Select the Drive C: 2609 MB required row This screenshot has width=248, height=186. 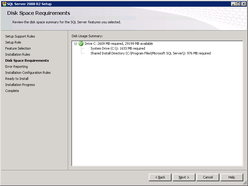pos(119,44)
